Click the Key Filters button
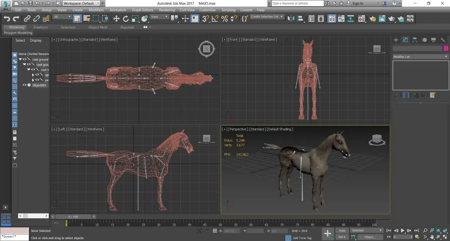This screenshot has width=450, height=241. point(370,237)
